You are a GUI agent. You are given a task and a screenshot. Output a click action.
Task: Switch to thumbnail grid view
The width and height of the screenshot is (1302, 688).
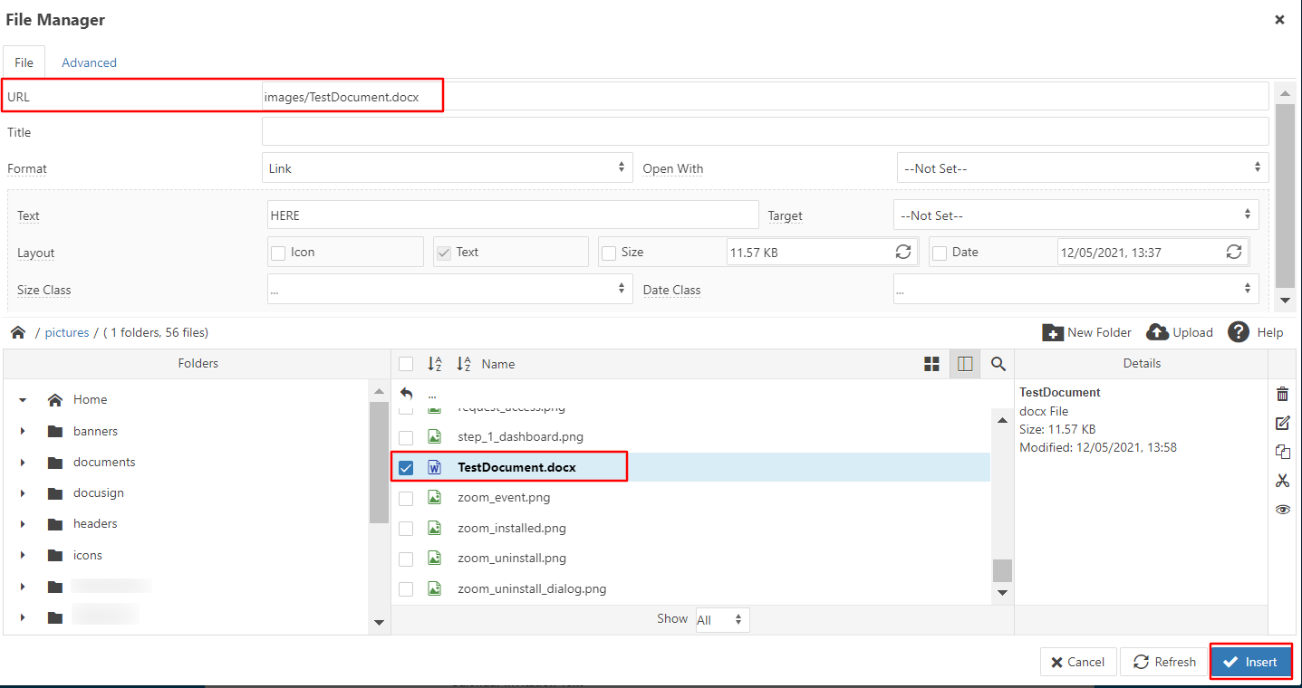coord(931,364)
